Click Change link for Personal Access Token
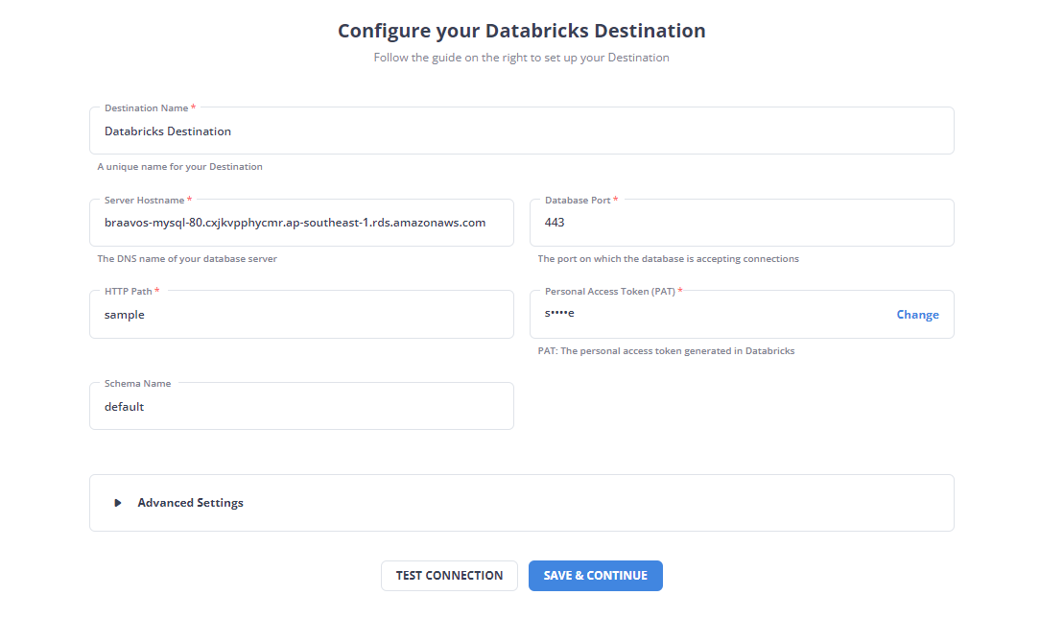The image size is (1040, 619). pyautogui.click(x=917, y=315)
